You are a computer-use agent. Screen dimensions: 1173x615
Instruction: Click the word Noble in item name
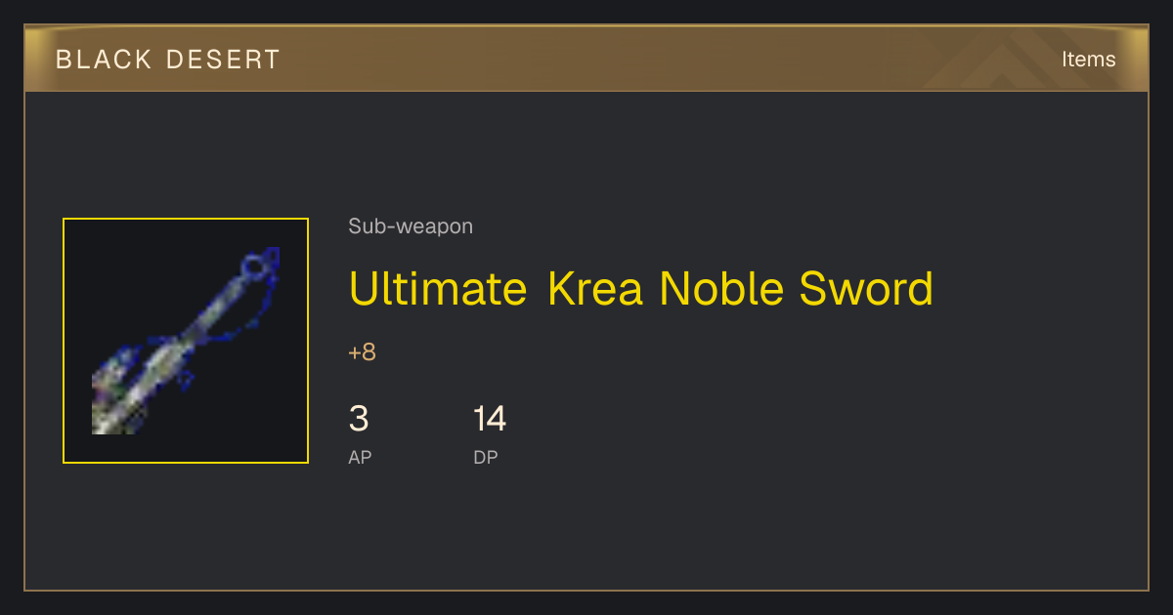pos(722,289)
